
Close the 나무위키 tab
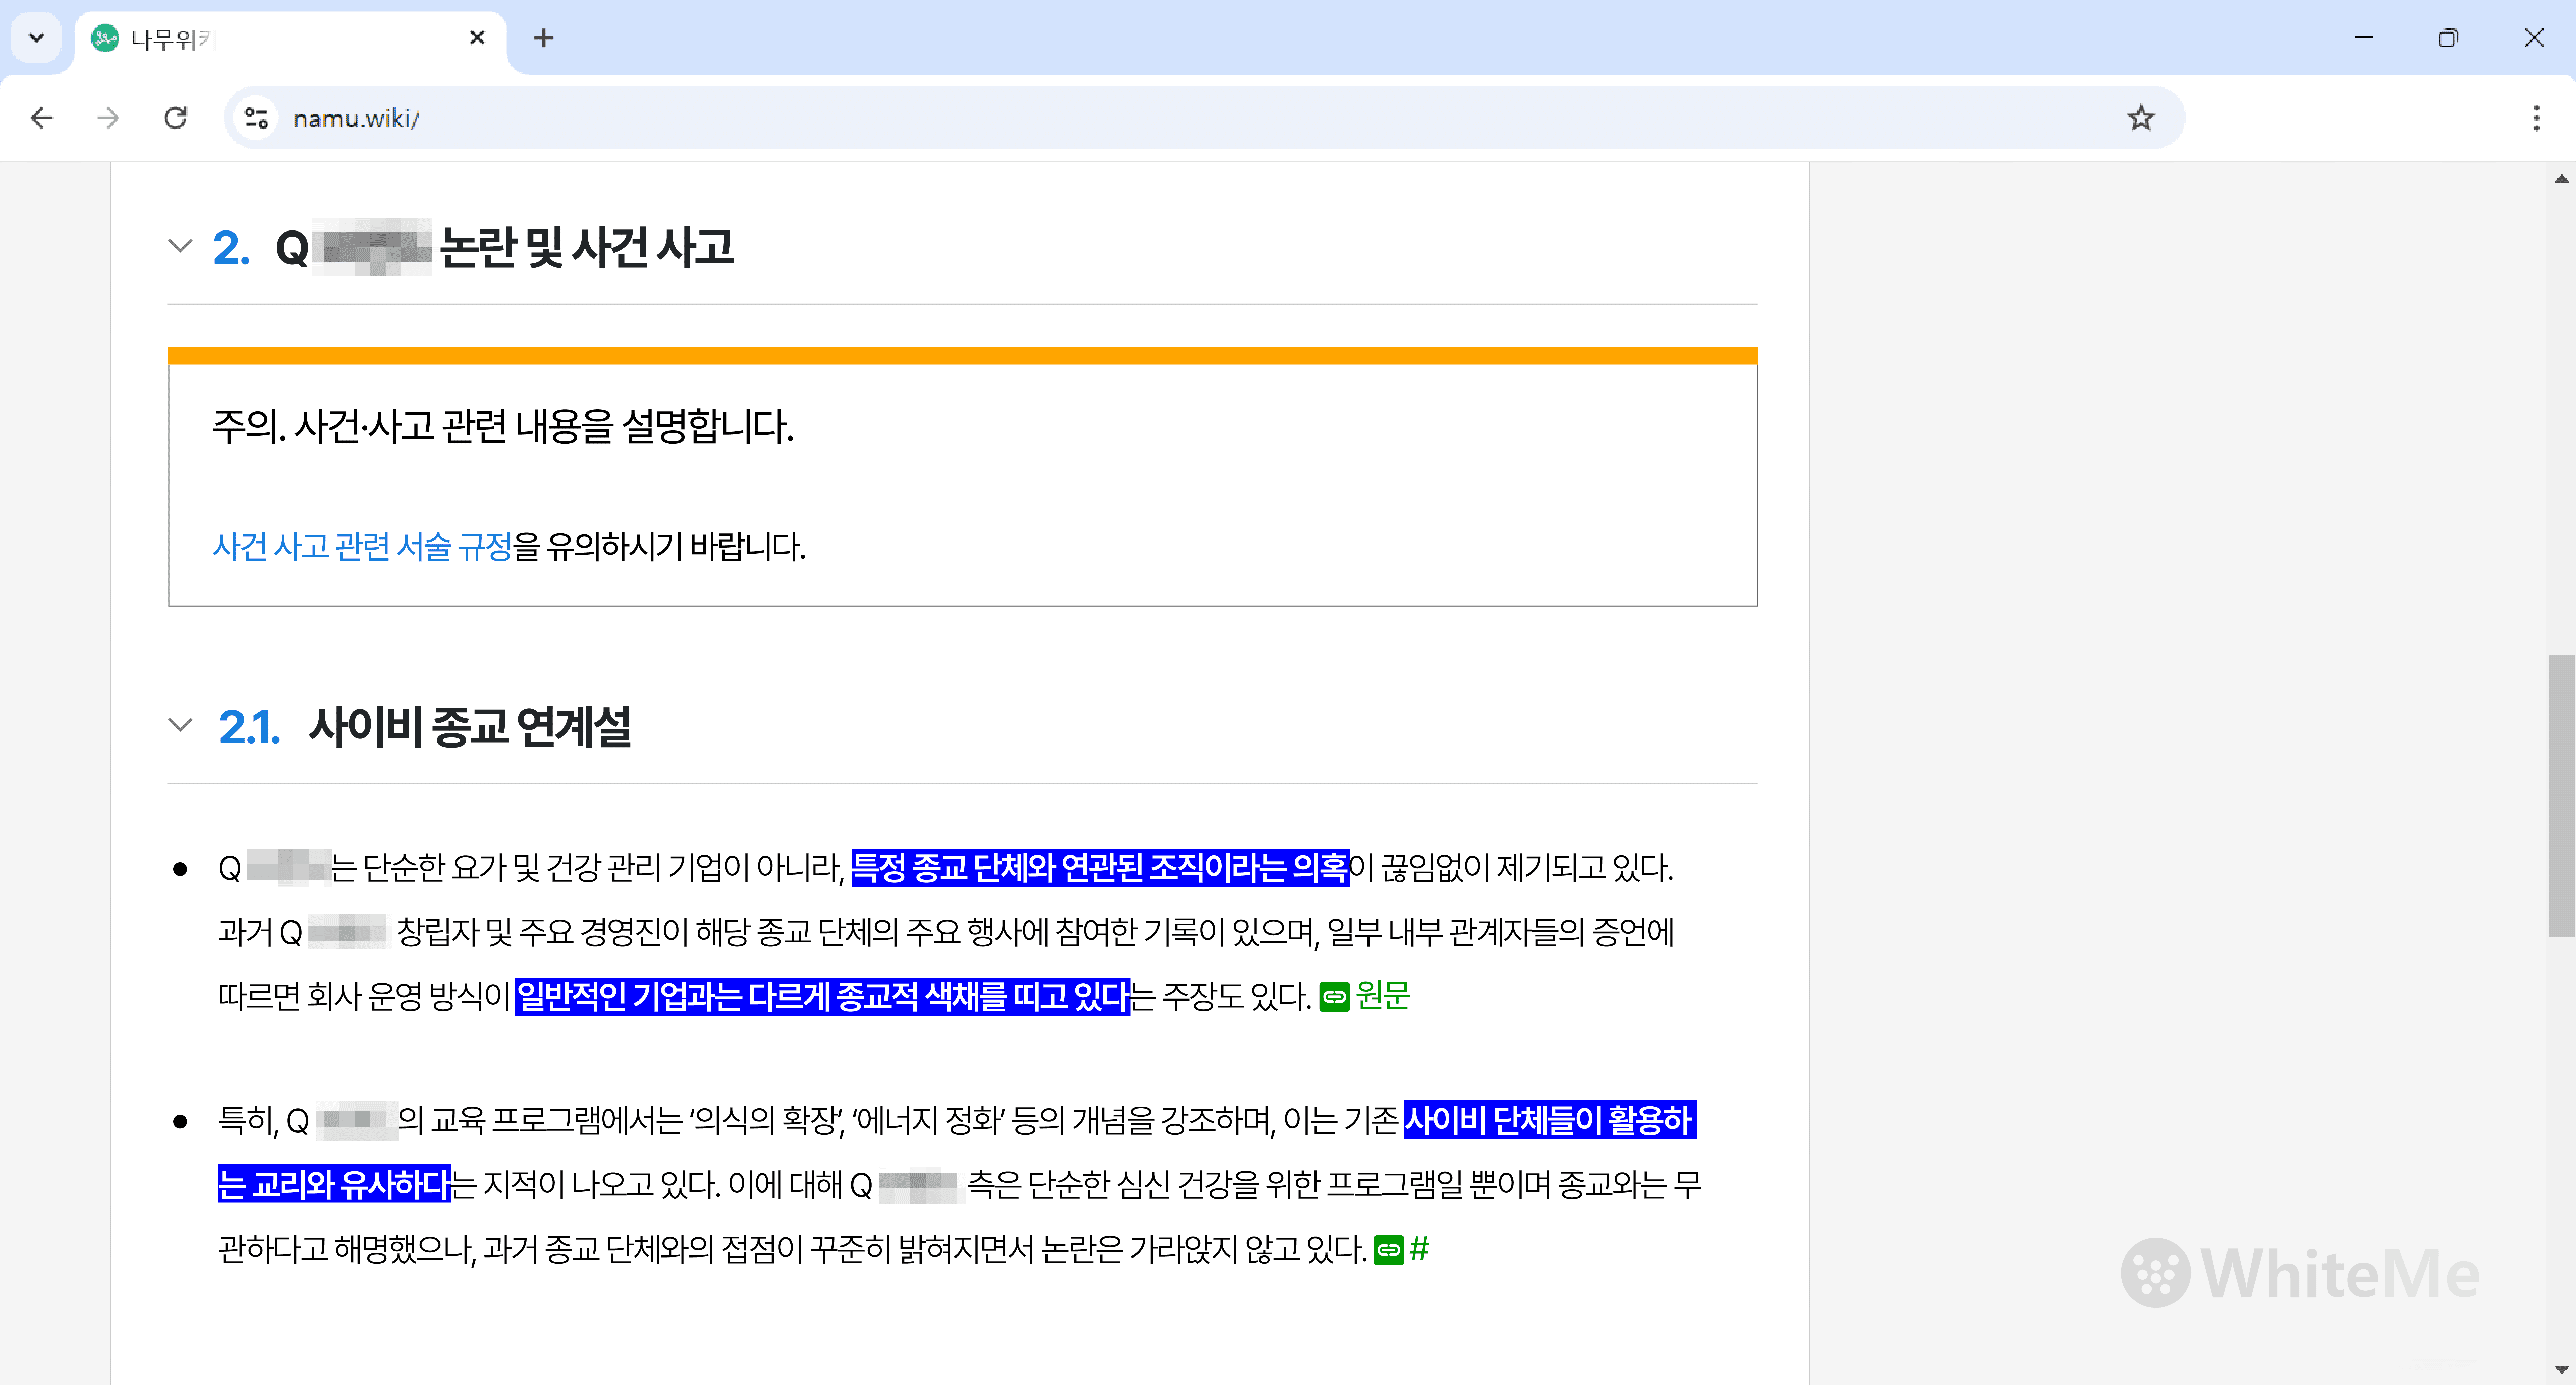[x=477, y=38]
